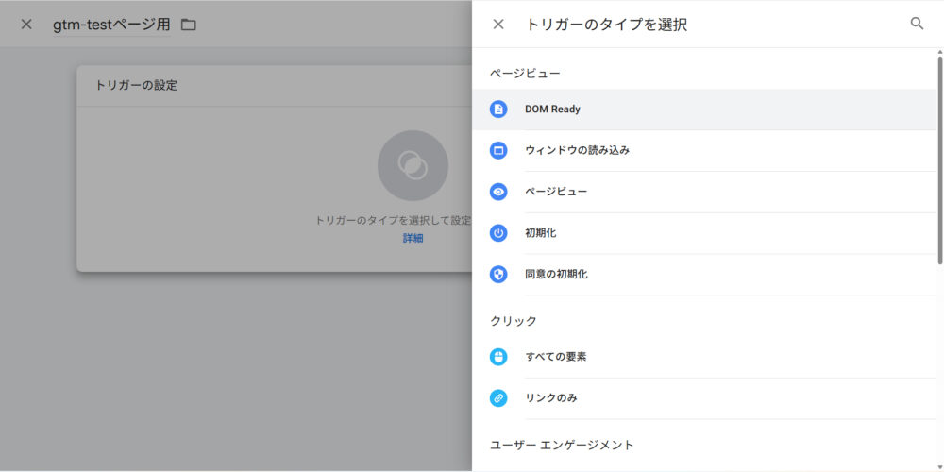Viewport: 944px width, 472px height.
Task: Choose the 初期化 trigger option
Action: (x=541, y=232)
